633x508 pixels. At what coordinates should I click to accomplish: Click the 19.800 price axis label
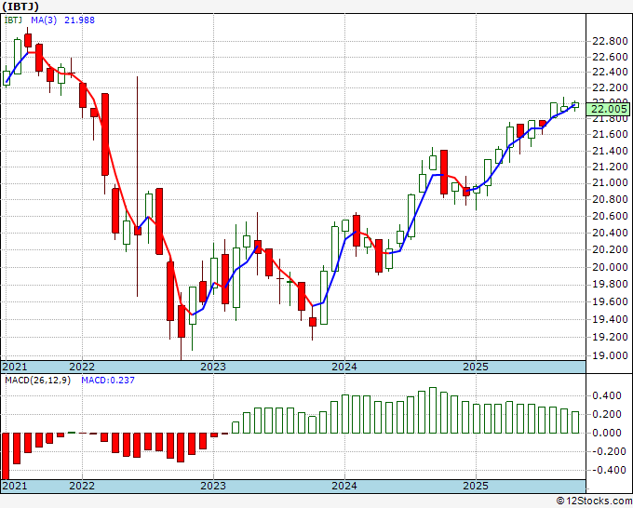(x=610, y=285)
